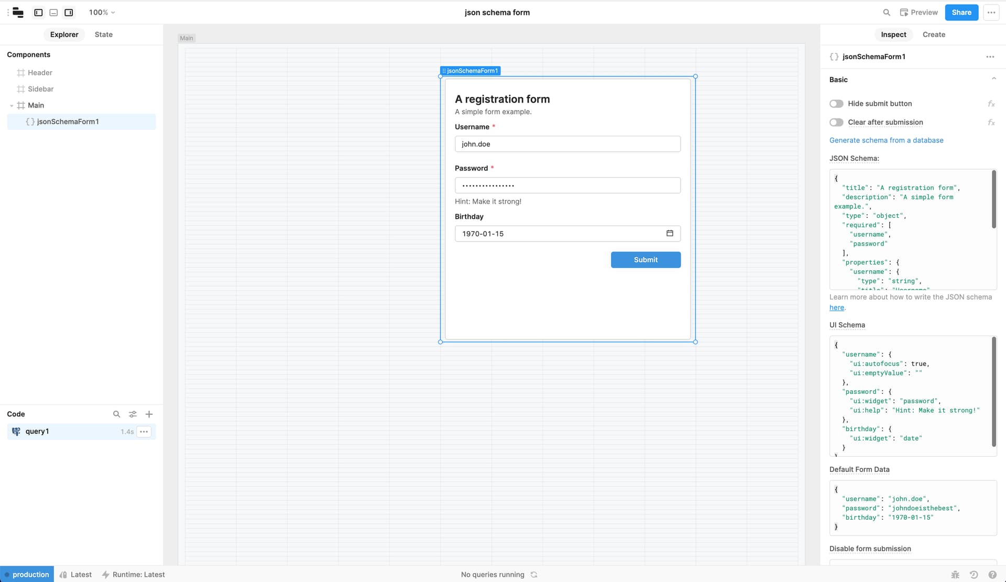Add a new query with the plus icon
Screen dimensions: 1006x582
coord(149,414)
